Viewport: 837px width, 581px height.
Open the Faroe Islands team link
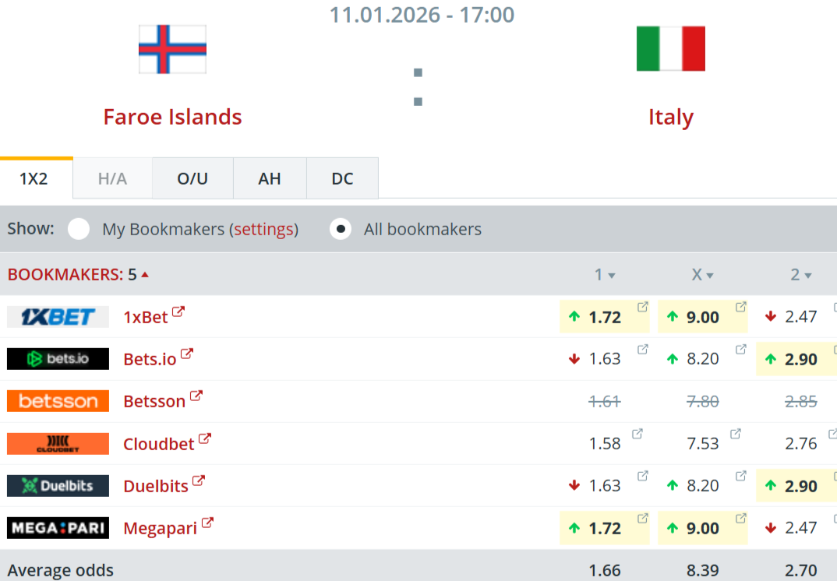172,117
